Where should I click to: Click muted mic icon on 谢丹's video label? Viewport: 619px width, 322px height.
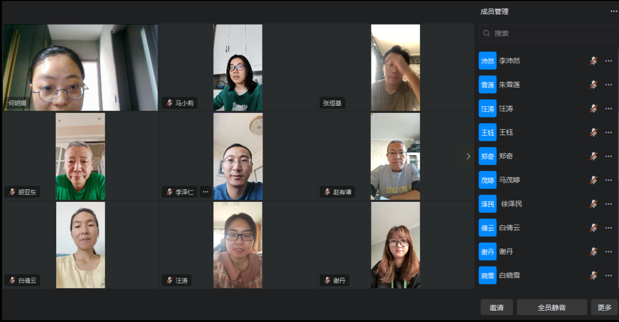327,280
